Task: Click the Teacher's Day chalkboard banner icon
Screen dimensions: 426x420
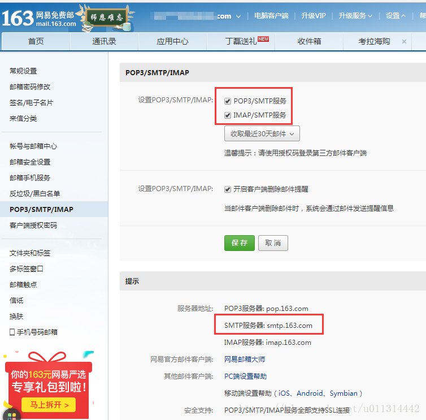Action: [106, 18]
